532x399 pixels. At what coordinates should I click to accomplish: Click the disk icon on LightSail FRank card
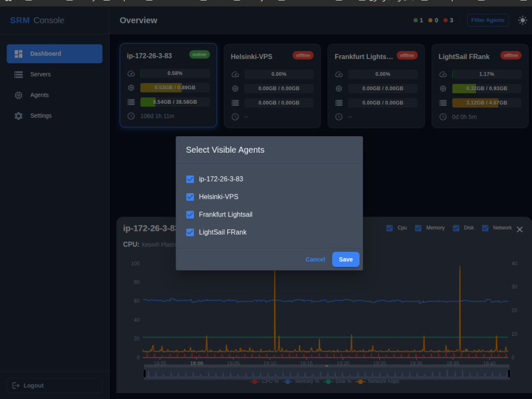pos(443,103)
